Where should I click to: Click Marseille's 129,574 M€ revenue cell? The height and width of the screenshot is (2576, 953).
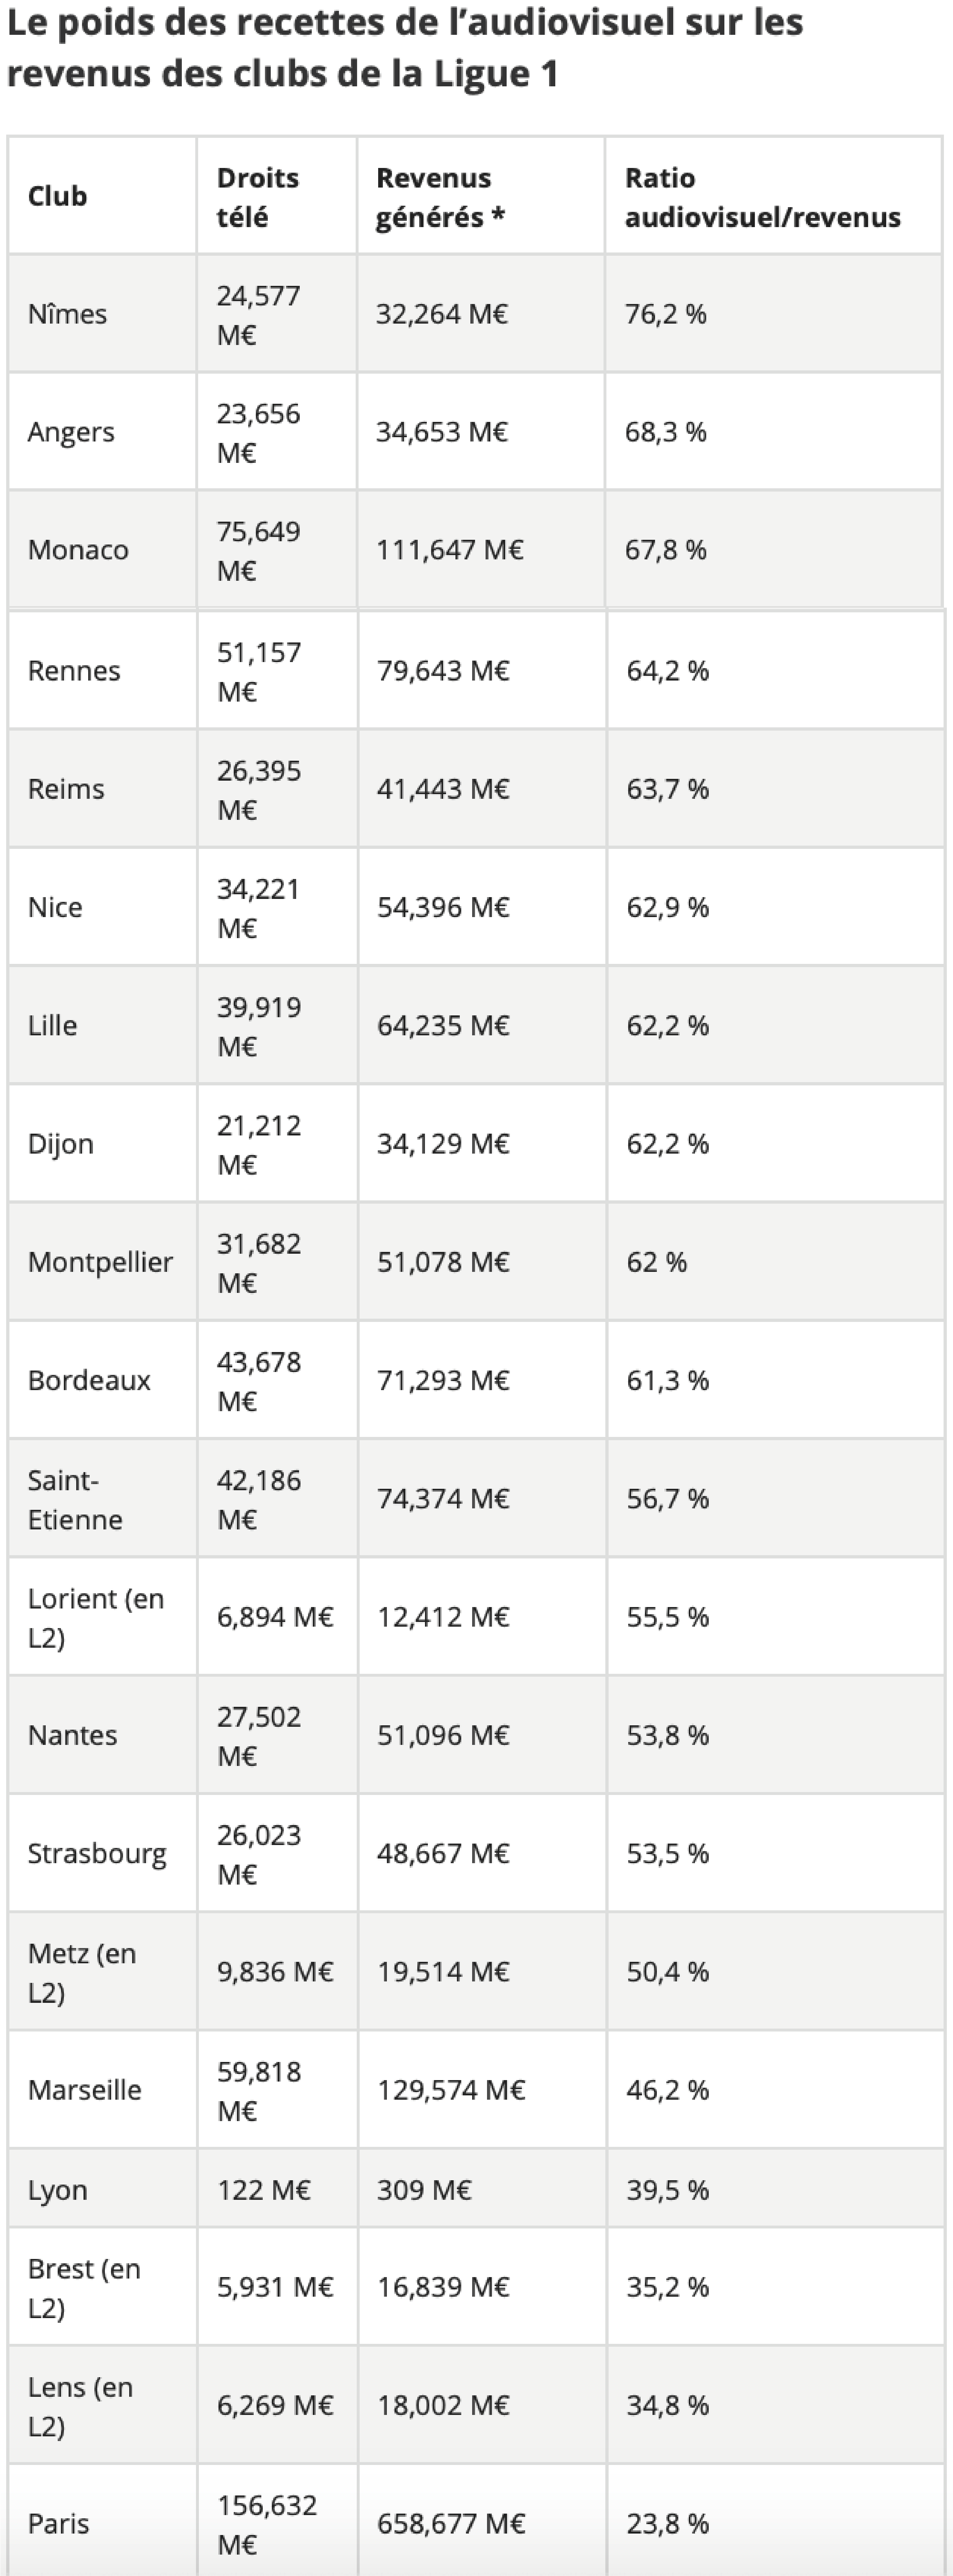451,2090
